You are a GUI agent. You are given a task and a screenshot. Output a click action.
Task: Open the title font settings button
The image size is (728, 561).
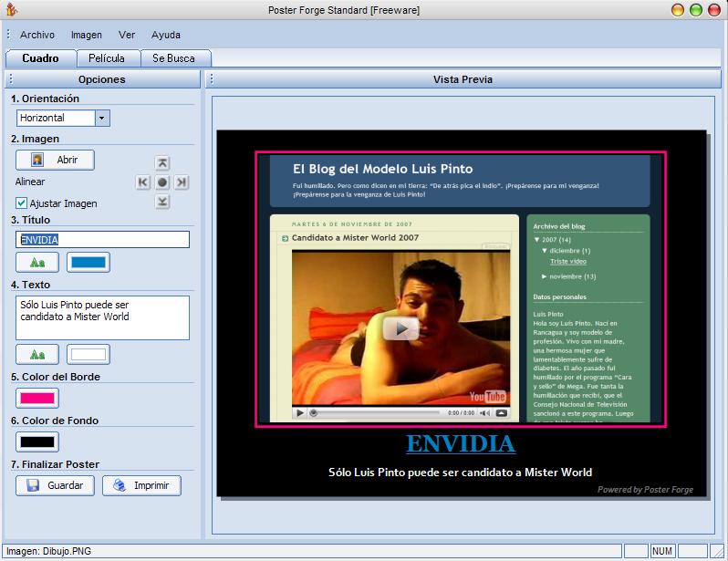click(37, 263)
